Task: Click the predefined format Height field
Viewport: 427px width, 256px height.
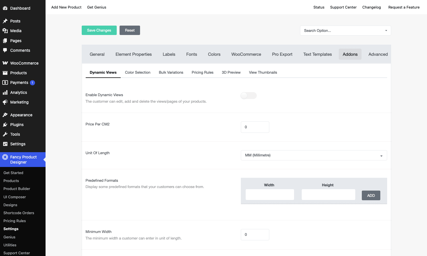Action: (329, 195)
